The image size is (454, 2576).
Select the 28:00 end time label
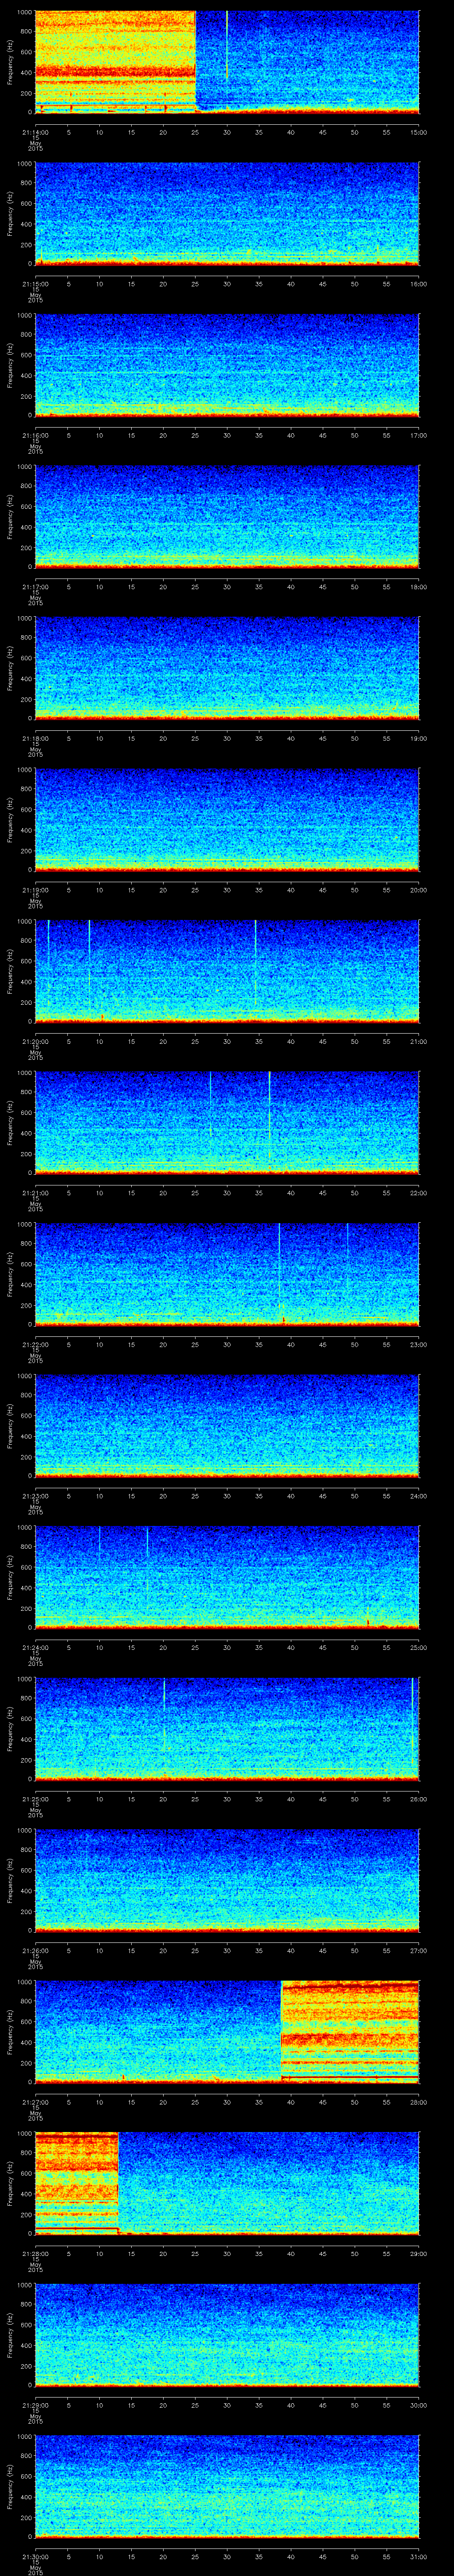(x=419, y=2102)
